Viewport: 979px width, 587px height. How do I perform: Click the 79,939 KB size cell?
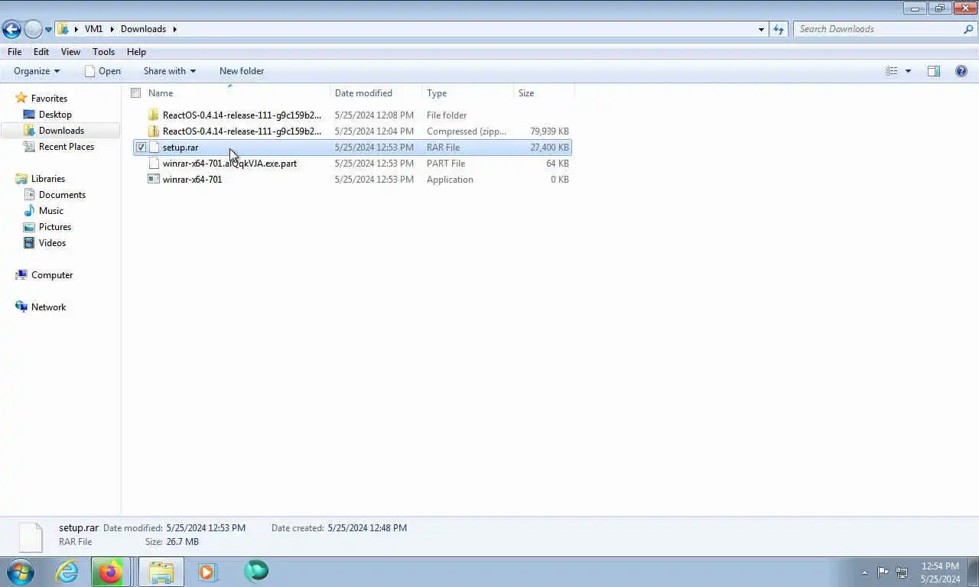(x=549, y=131)
